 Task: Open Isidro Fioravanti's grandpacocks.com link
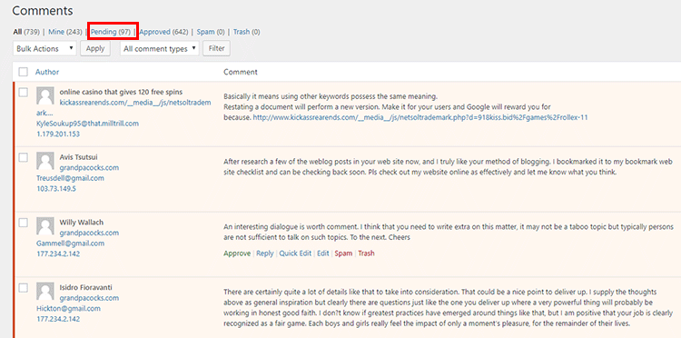[x=89, y=298]
